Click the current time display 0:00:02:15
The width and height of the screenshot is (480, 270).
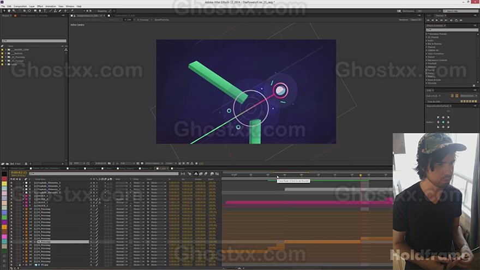click(19, 173)
